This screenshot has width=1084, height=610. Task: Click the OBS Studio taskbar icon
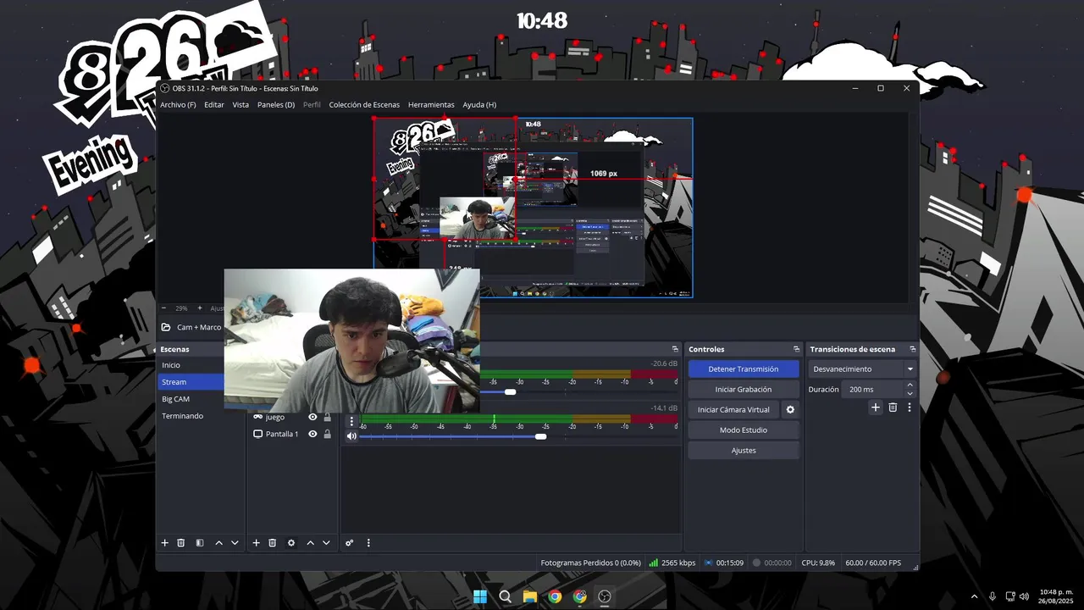(605, 596)
